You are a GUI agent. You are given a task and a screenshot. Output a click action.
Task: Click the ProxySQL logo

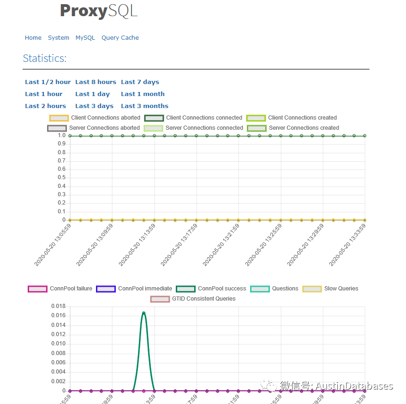(99, 11)
